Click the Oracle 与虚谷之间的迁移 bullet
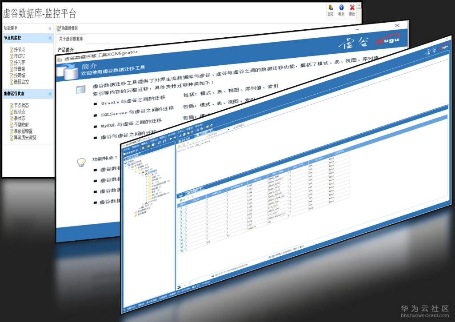Screen dimensions: 455x322 [133, 100]
